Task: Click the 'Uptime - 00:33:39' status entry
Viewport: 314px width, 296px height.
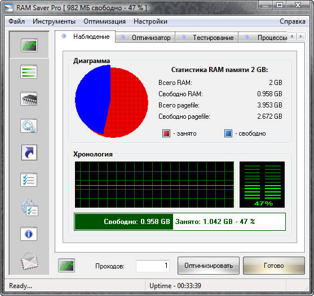Action: tap(175, 286)
